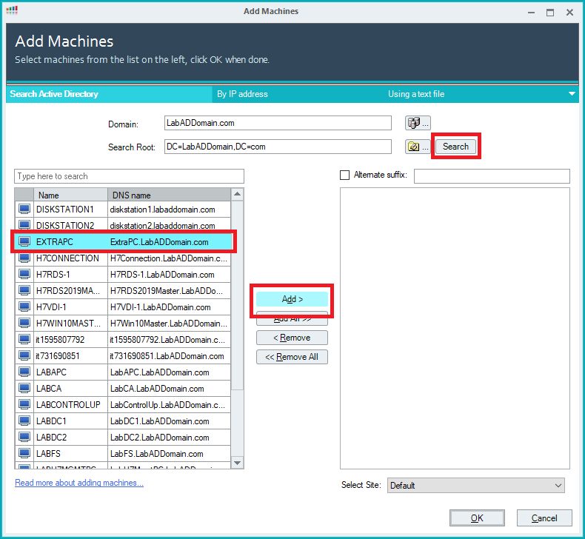
Task: Click the computer icon beside DISKSTATION1
Action: tap(24, 210)
